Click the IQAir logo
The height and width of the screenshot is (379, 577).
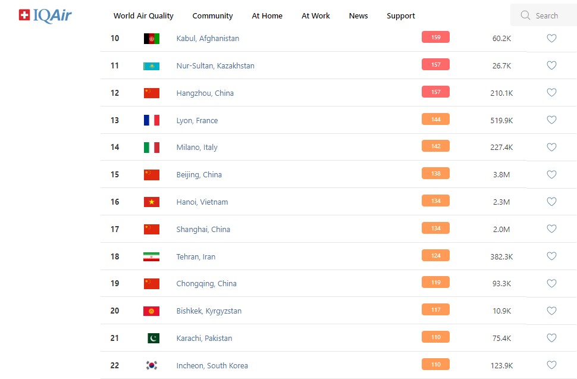click(45, 15)
